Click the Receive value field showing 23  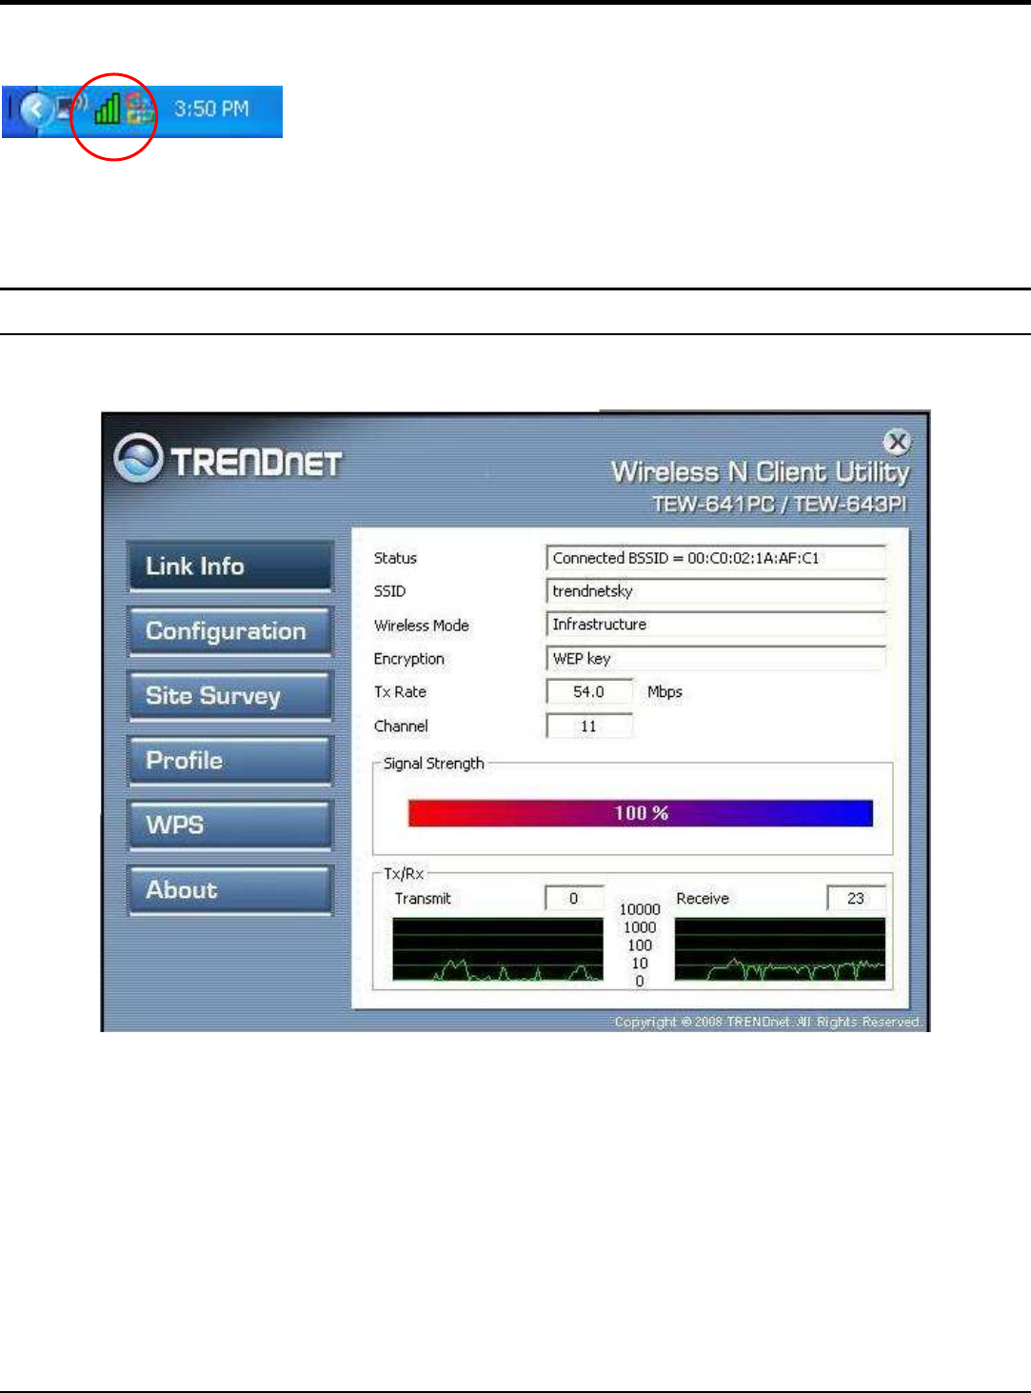(856, 898)
